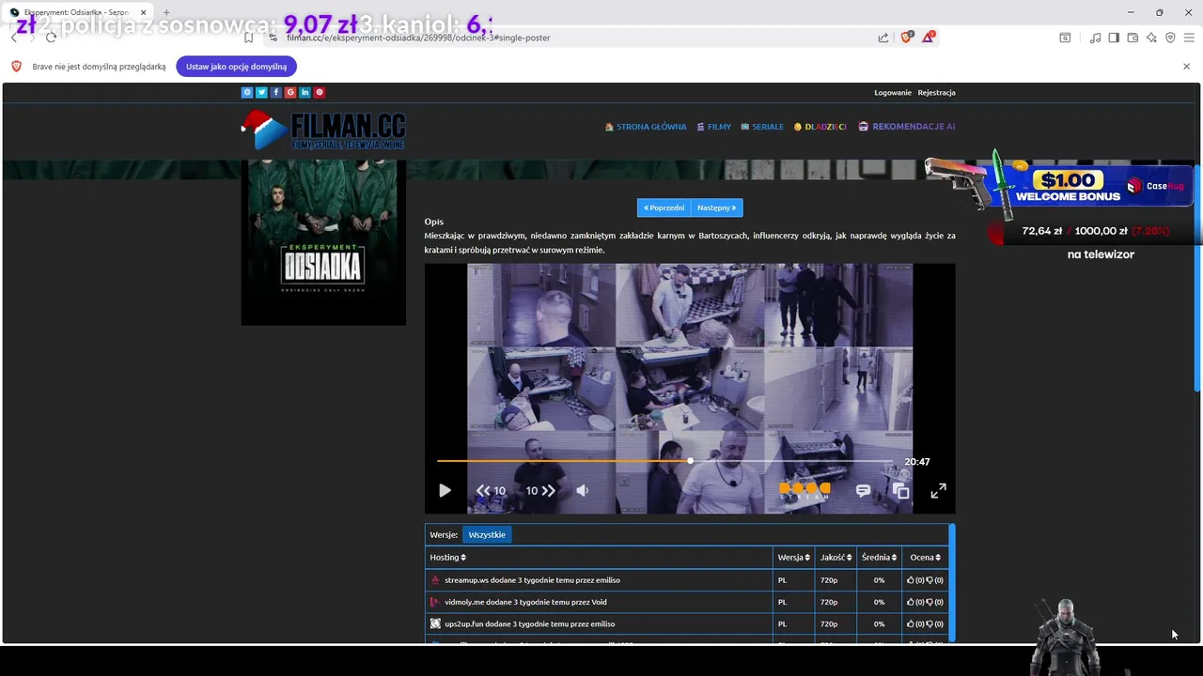The image size is (1203, 676).
Task: Click the hosting table's blue scrollbar
Action: pos(952,582)
